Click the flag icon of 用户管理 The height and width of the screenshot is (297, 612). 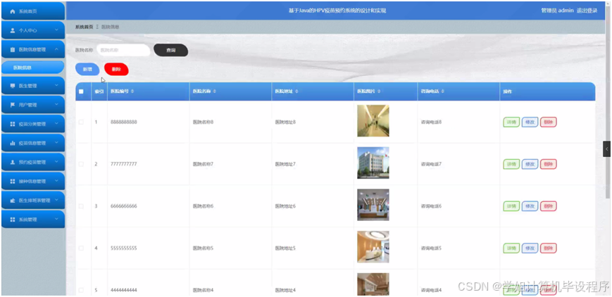pos(13,105)
